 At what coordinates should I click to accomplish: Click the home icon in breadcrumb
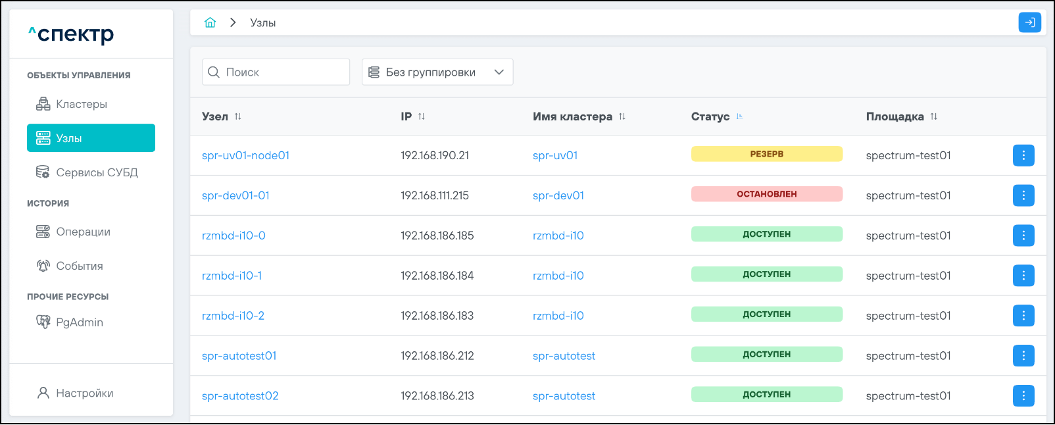pyautogui.click(x=210, y=22)
